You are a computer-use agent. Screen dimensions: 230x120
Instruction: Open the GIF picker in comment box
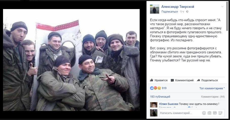pyautogui.click(x=215, y=113)
